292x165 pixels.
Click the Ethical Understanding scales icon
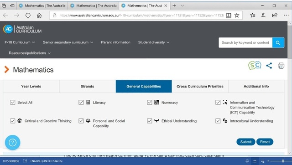[x=156, y=120]
